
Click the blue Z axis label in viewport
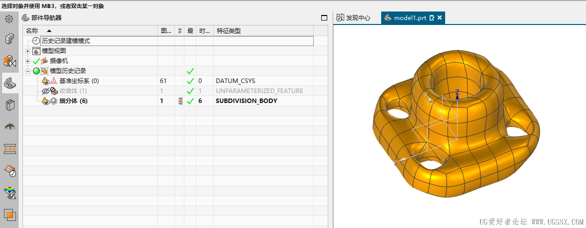[457, 91]
